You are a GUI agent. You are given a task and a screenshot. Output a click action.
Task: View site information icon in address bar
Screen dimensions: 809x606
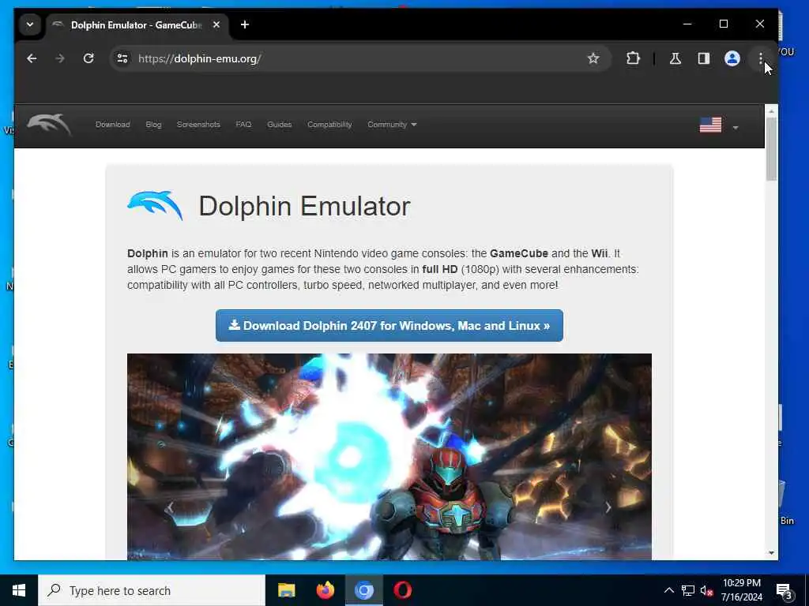click(x=122, y=58)
